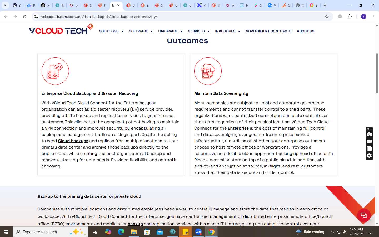
Task: View site information icon in address bar
Action: [x=36, y=17]
